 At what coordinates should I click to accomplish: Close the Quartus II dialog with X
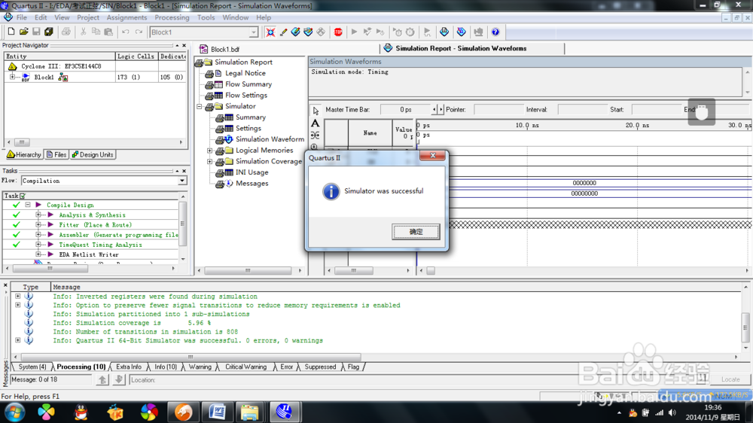[433, 156]
